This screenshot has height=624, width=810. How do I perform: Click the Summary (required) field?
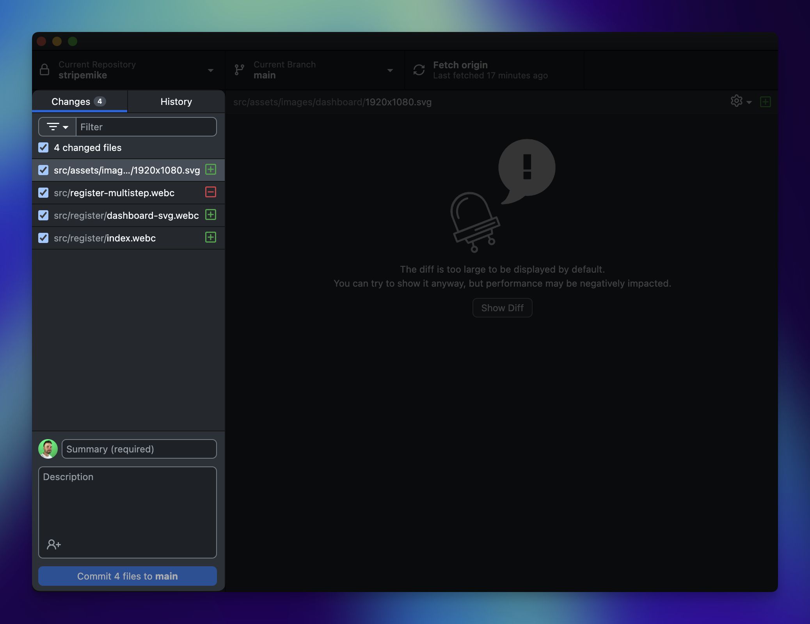tap(139, 449)
